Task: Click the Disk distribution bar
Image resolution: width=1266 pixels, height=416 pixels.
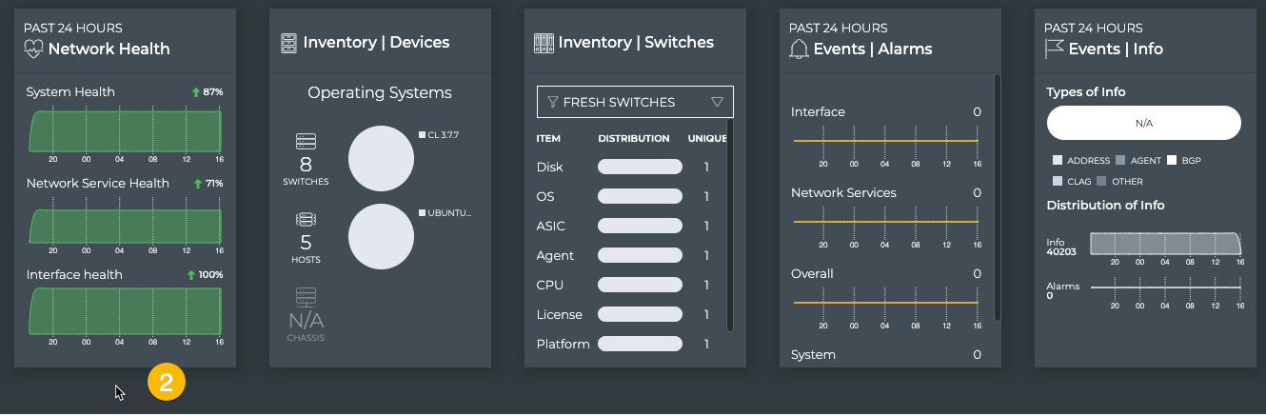Action: pos(640,168)
